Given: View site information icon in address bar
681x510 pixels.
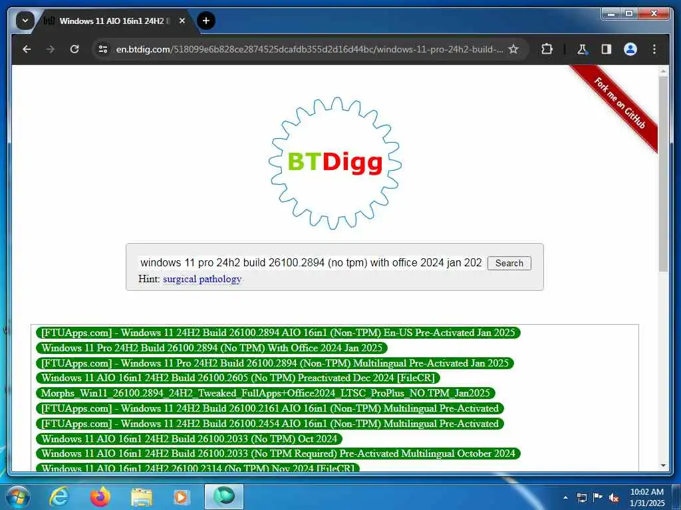Looking at the screenshot, I should pyautogui.click(x=103, y=49).
